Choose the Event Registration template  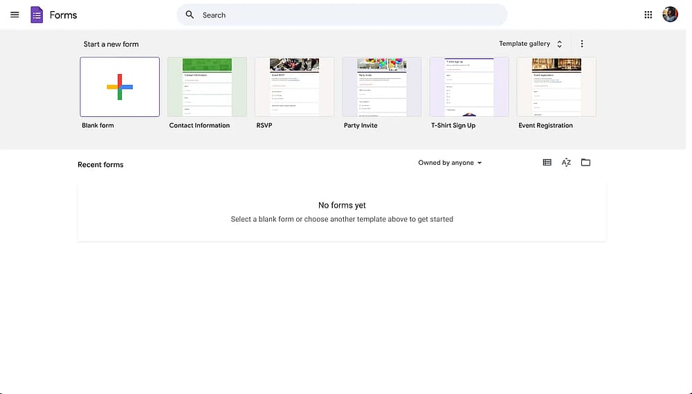(556, 87)
